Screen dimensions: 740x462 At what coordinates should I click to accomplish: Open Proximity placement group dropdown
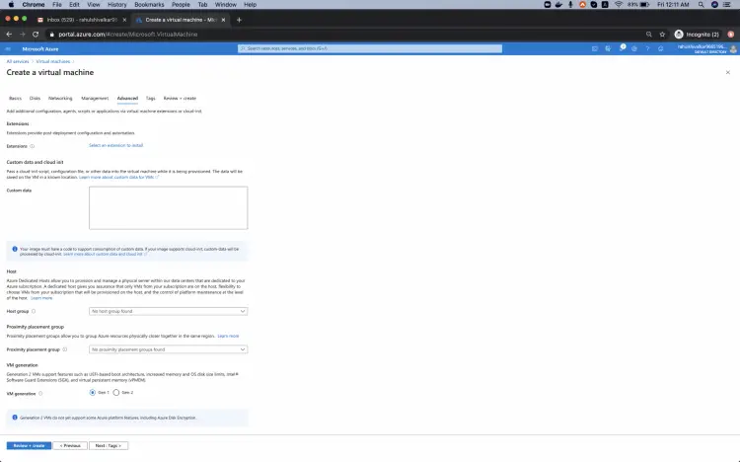pyautogui.click(x=168, y=349)
